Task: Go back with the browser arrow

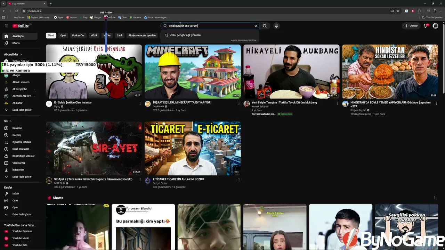Action: pyautogui.click(x=4, y=11)
